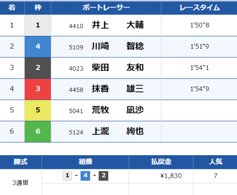Image resolution: width=237 pixels, height=195 pixels.
Task: Click the blue 4 badge in 3連単 combination
Action: tap(85, 176)
